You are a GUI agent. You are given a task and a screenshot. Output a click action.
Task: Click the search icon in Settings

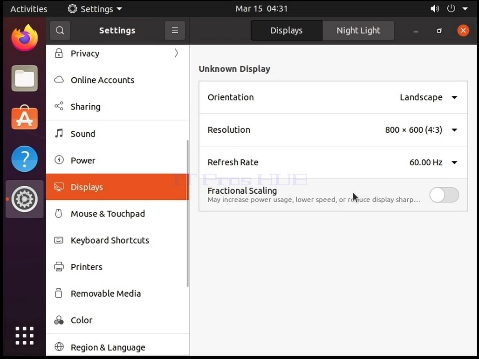click(x=60, y=30)
